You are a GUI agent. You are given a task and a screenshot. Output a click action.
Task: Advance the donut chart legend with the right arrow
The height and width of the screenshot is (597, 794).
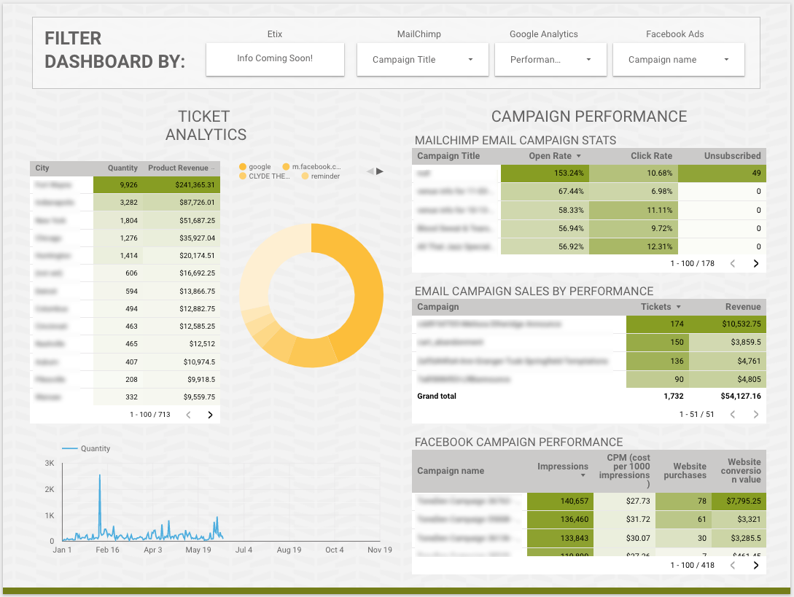click(379, 171)
